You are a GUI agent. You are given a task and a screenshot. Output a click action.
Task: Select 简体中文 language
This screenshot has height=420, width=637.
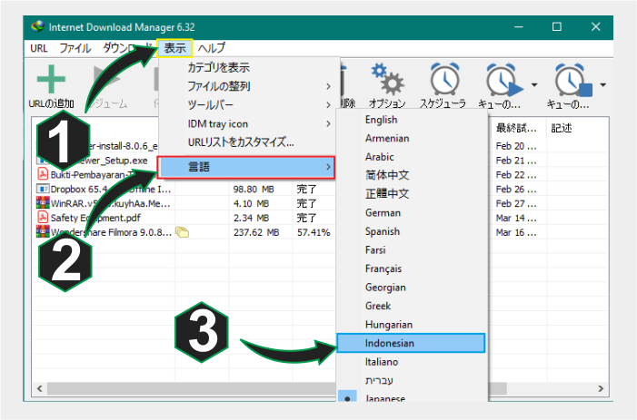412,175
